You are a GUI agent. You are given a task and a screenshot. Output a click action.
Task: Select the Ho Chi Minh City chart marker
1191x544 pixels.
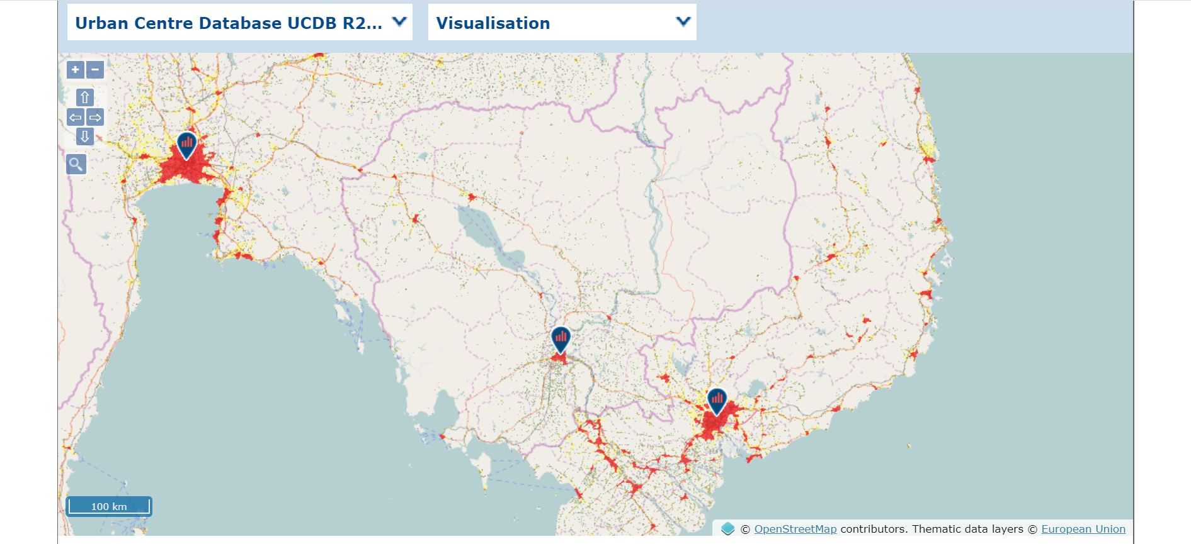click(717, 400)
